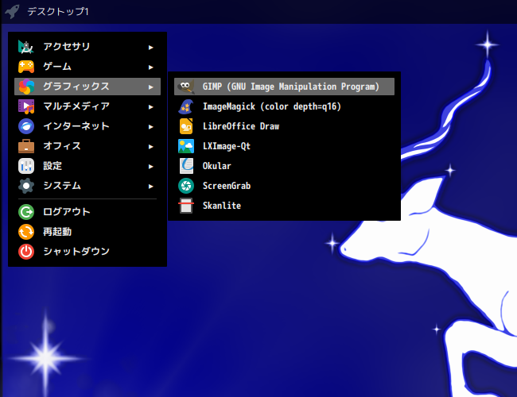
Task: Launch LibreOffice Draw from submenu
Action: click(x=284, y=126)
